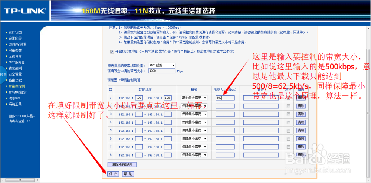Open row 8 保障最小带宽 mode dropdown
The width and height of the screenshot is (371, 183).
pos(194,155)
